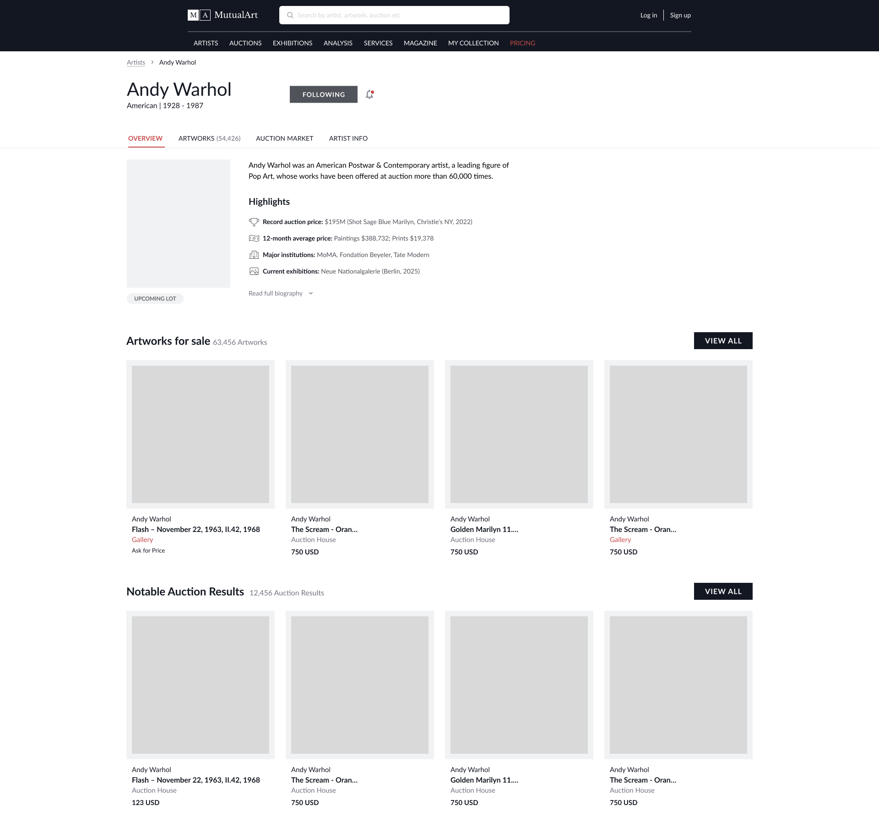Image resolution: width=879 pixels, height=822 pixels.
Task: Click the banknote icon beside 12-month average price
Action: click(254, 238)
